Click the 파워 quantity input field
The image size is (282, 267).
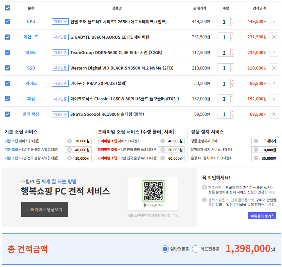(x=224, y=99)
